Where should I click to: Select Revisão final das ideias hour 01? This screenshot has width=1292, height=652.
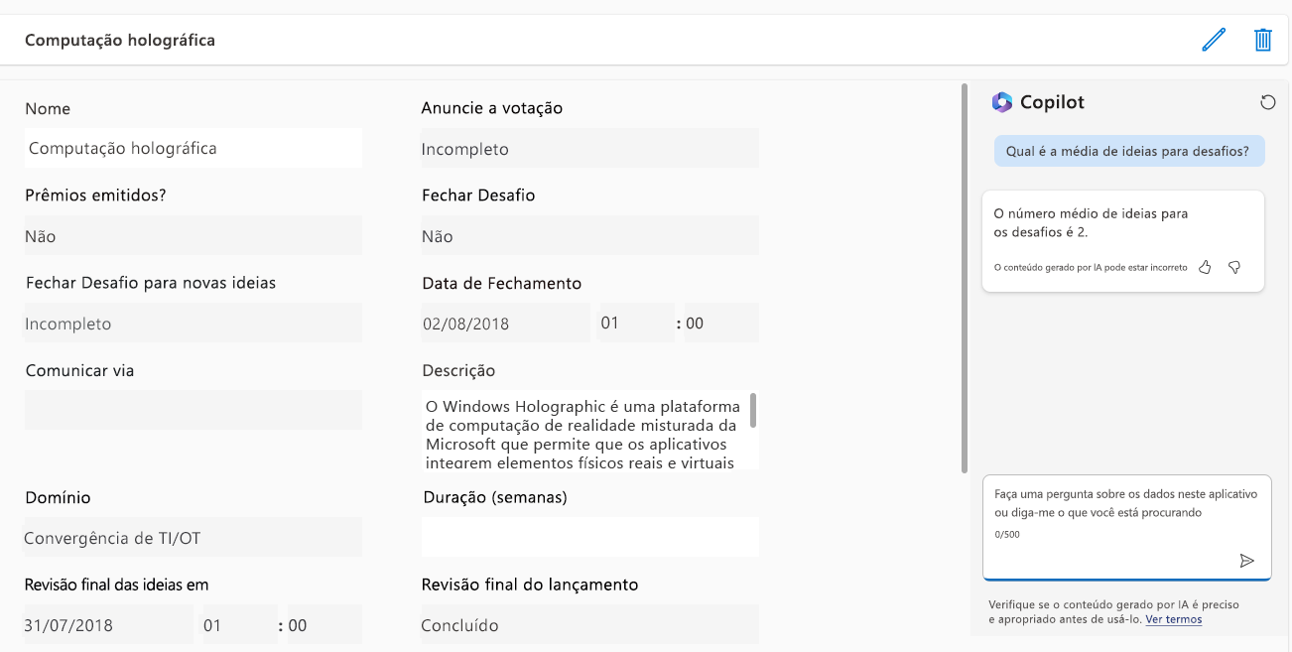(241, 625)
